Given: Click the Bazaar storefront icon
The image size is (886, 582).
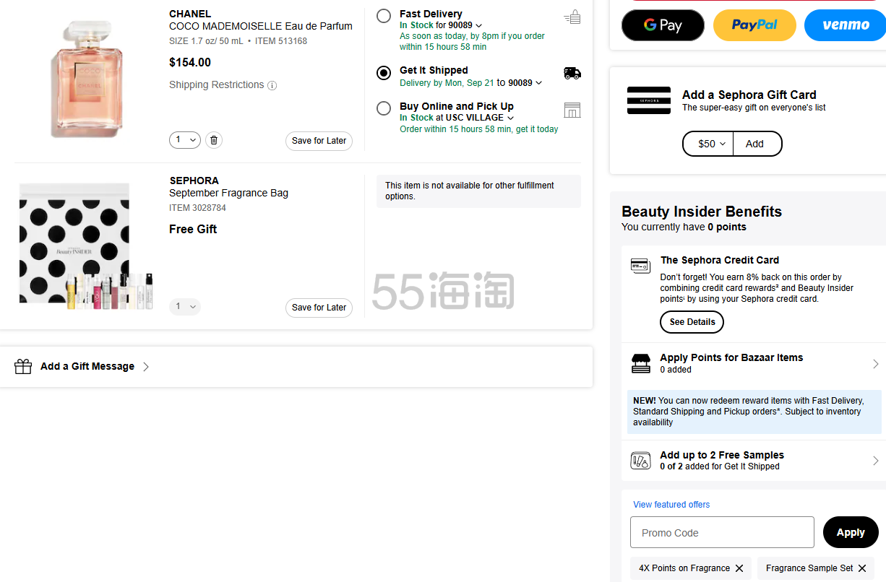Looking at the screenshot, I should point(640,363).
